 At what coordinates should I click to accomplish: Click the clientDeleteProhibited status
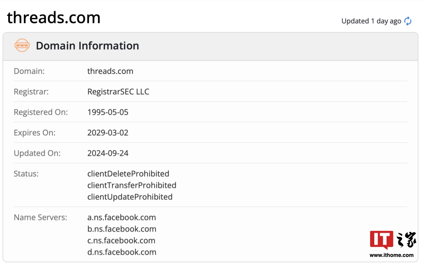coord(128,174)
